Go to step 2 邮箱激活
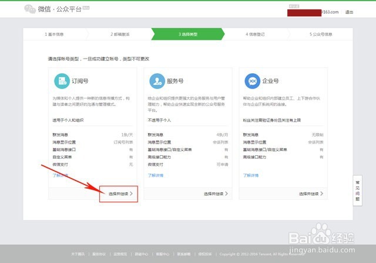 120,35
